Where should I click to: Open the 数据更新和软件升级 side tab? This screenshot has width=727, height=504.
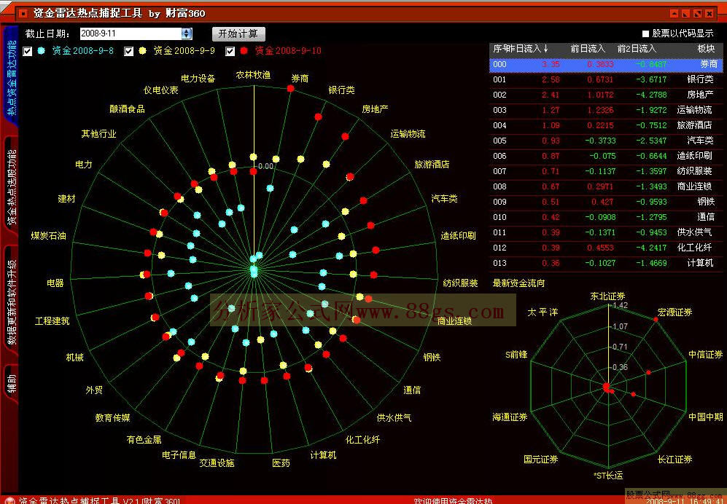11,302
